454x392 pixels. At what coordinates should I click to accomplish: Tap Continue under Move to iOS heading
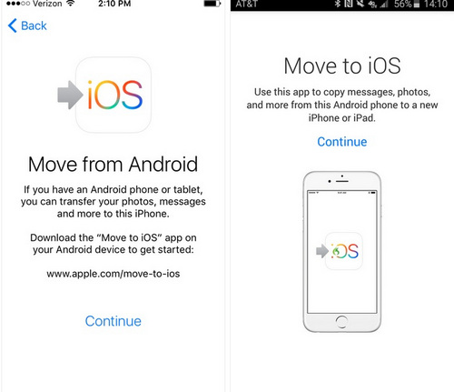[x=342, y=142]
